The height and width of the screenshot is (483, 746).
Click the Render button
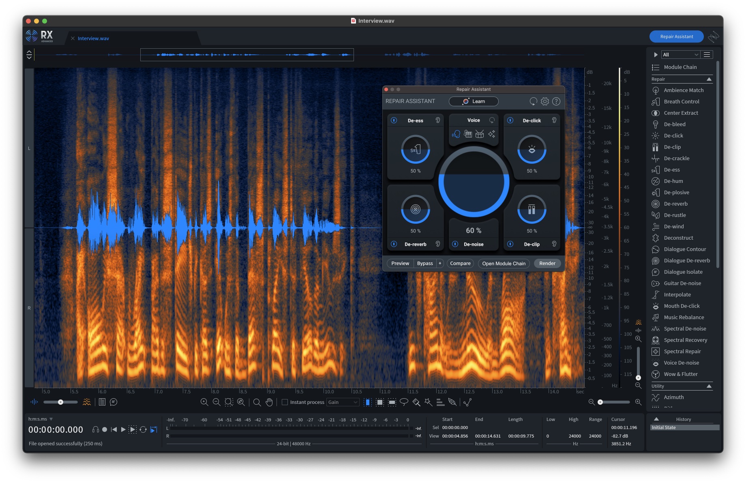547,263
